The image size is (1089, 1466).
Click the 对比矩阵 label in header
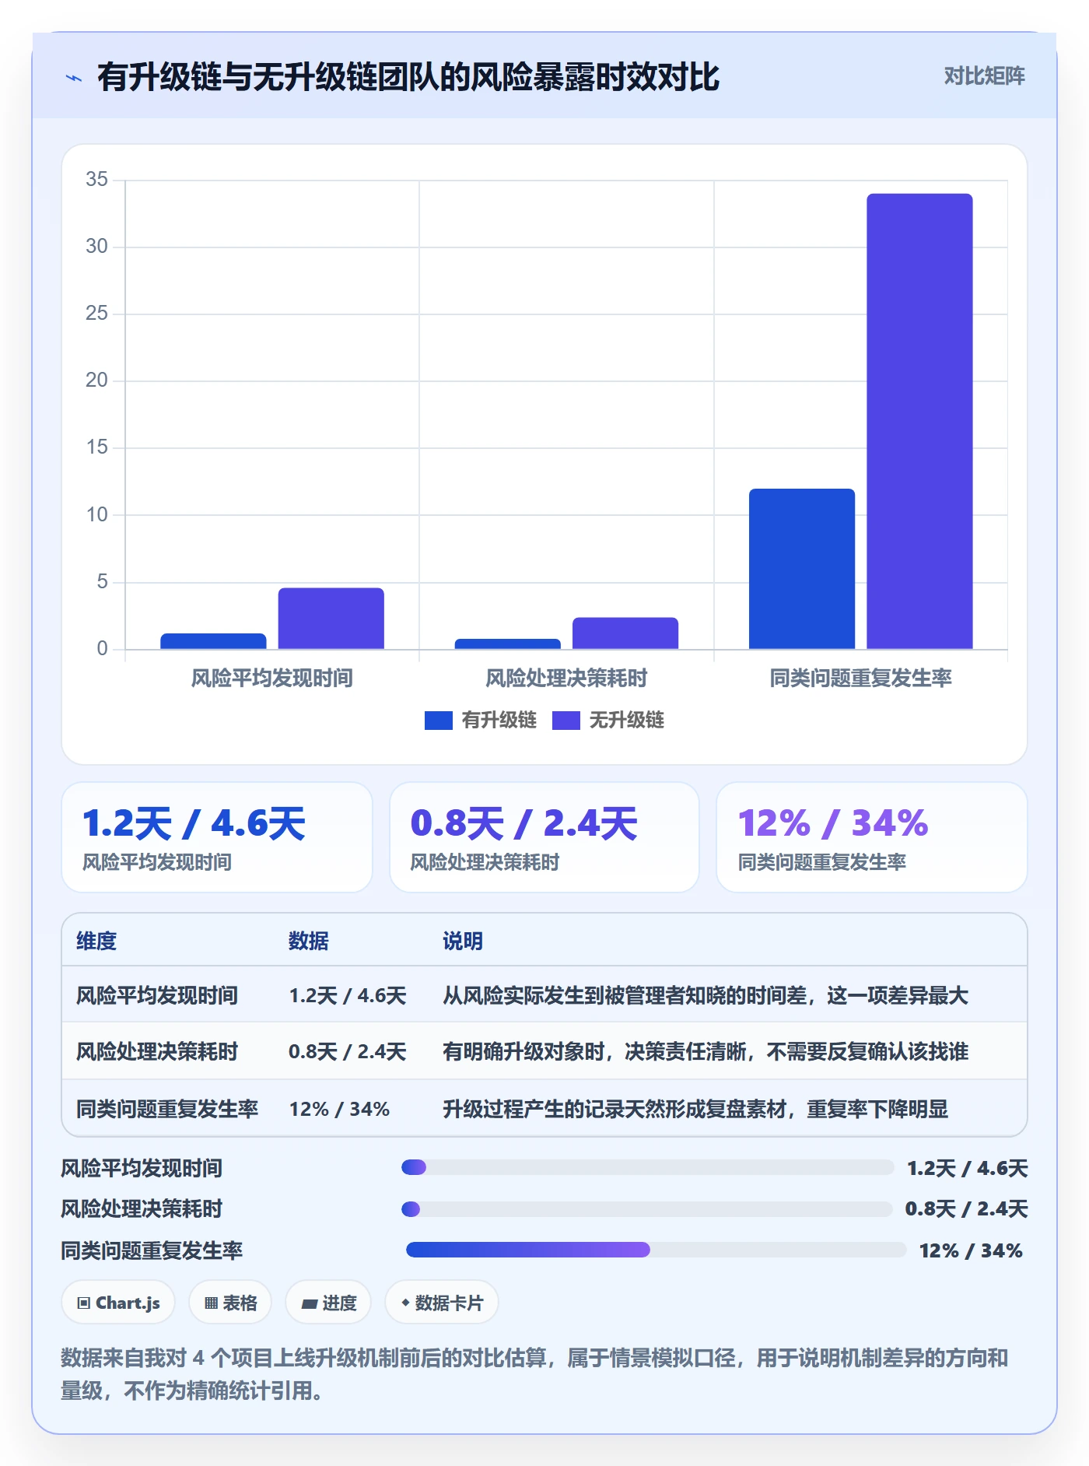(984, 76)
